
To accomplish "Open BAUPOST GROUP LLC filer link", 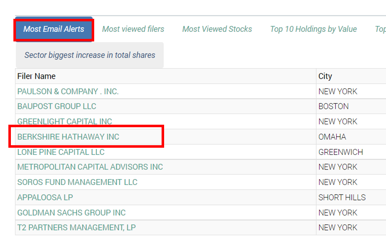I will [57, 106].
